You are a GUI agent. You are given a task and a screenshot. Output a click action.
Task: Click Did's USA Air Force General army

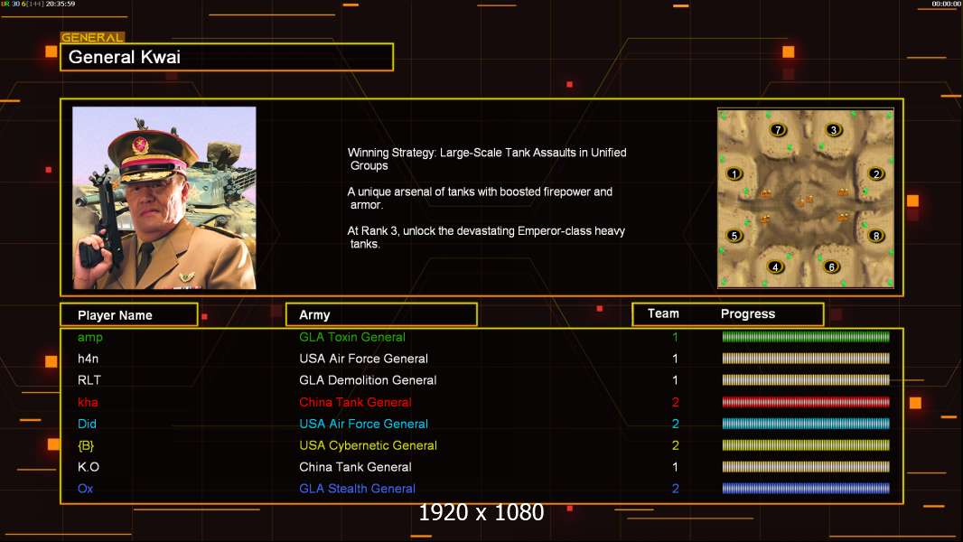point(363,424)
